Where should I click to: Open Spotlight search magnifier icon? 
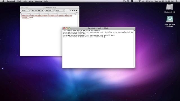pyautogui.click(x=176, y=1)
